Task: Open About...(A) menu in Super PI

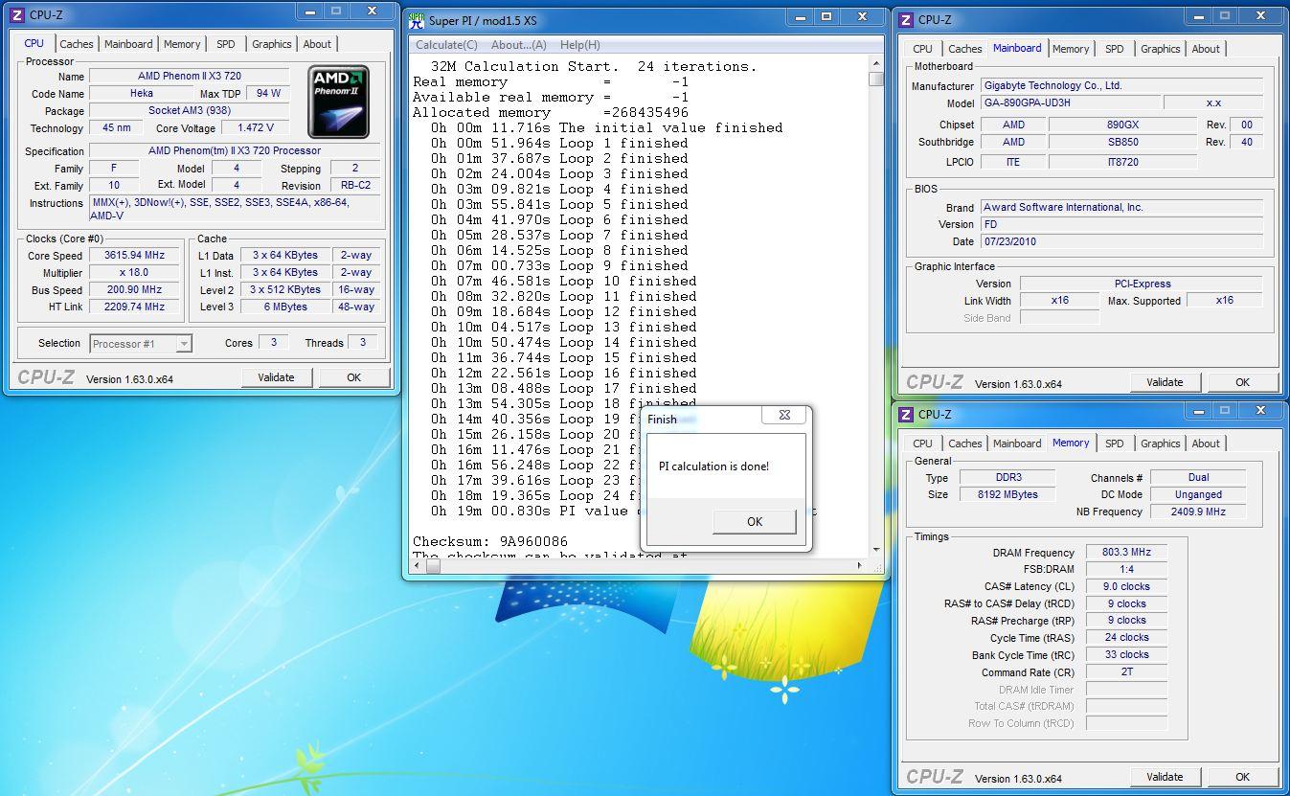Action: tap(519, 45)
